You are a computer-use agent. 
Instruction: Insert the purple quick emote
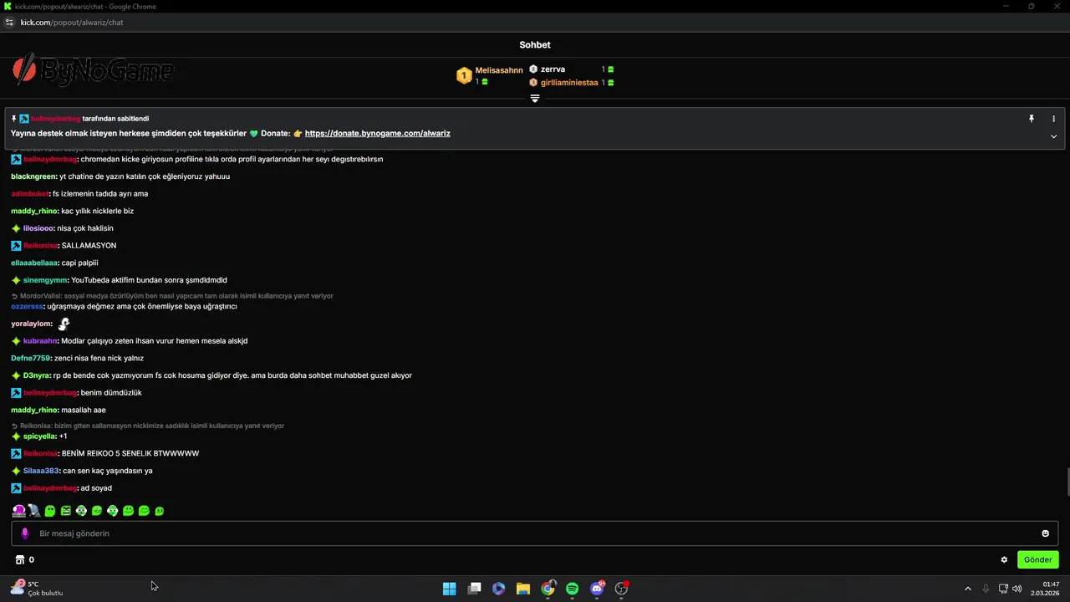[x=18, y=511]
